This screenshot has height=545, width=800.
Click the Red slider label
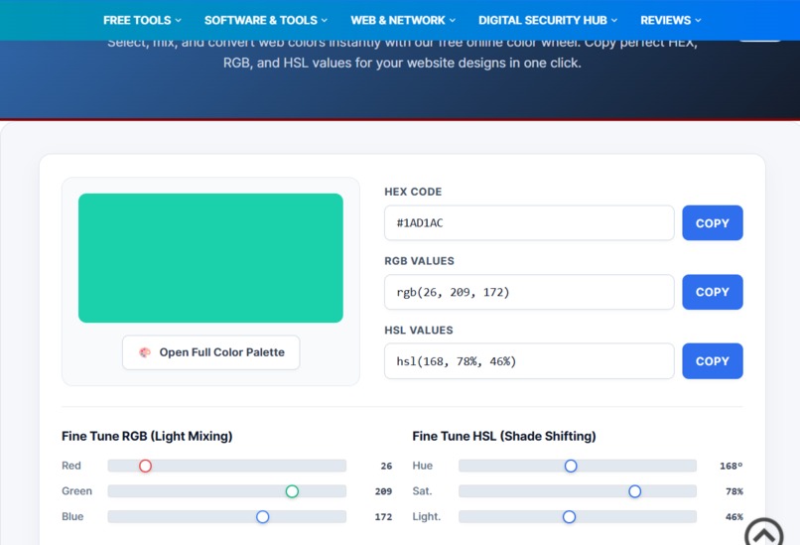tap(71, 466)
